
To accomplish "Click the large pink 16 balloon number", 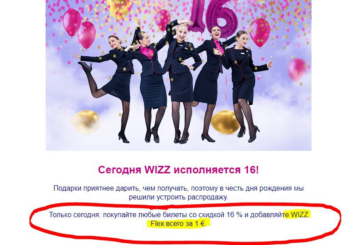I will coord(214,17).
